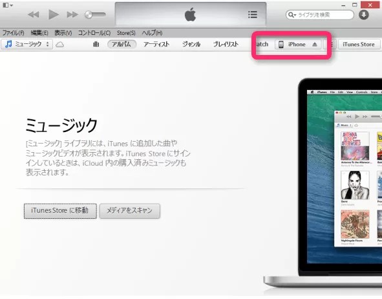Click the Apple logo in the status display
The height and width of the screenshot is (299, 382).
pos(190,14)
